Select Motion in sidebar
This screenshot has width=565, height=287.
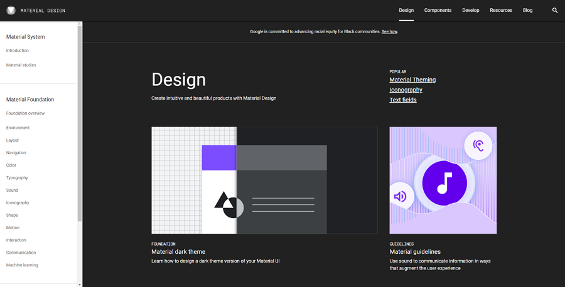[13, 227]
